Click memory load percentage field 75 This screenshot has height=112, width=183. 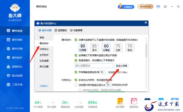pyautogui.click(x=108, y=85)
